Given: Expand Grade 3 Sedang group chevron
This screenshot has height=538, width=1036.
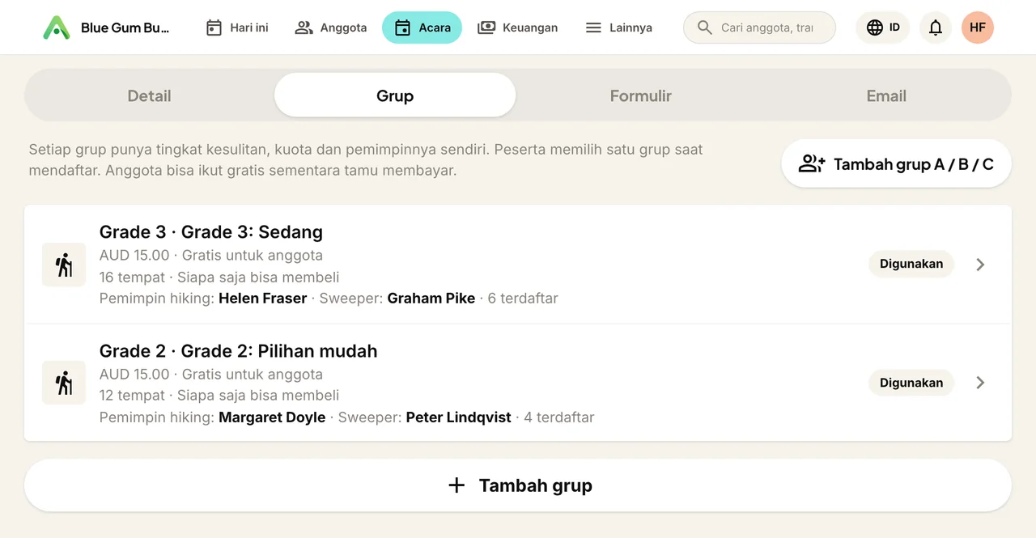Looking at the screenshot, I should tap(980, 265).
